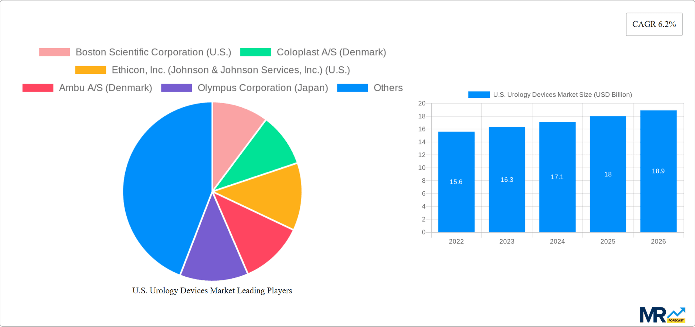
Task: Toggle the Olympus Corporation (Japan) legend entry
Action: tap(262, 88)
